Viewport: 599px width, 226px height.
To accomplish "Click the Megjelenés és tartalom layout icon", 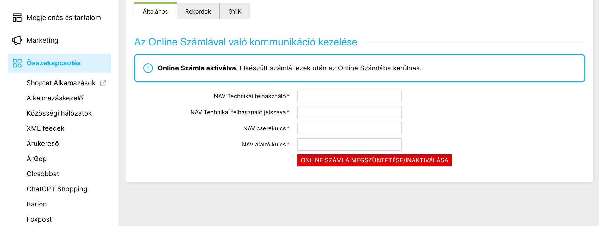I will click(x=17, y=18).
